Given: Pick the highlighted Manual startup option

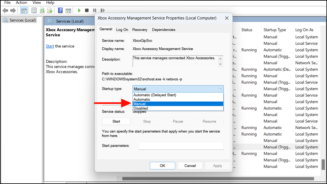Looking at the screenshot, I should tap(140, 104).
